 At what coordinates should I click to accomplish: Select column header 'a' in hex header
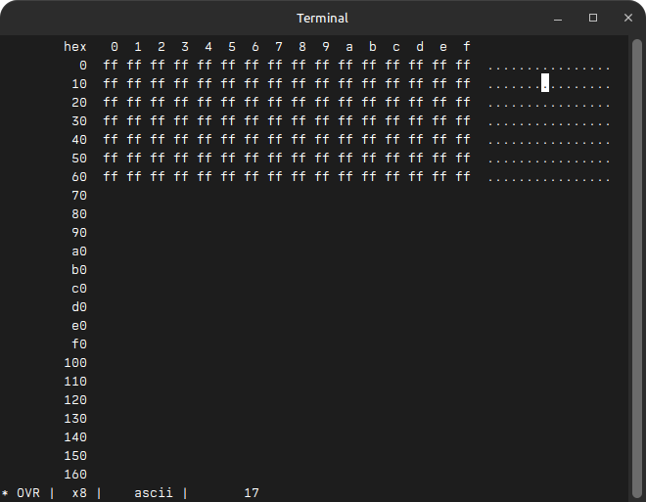(x=349, y=47)
